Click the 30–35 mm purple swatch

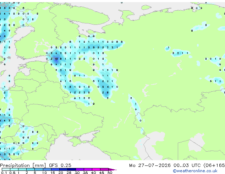(79, 169)
